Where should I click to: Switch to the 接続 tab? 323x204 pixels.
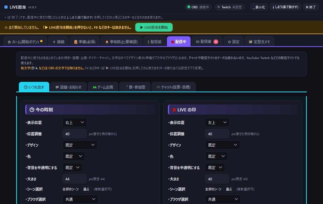pyautogui.click(x=58, y=42)
